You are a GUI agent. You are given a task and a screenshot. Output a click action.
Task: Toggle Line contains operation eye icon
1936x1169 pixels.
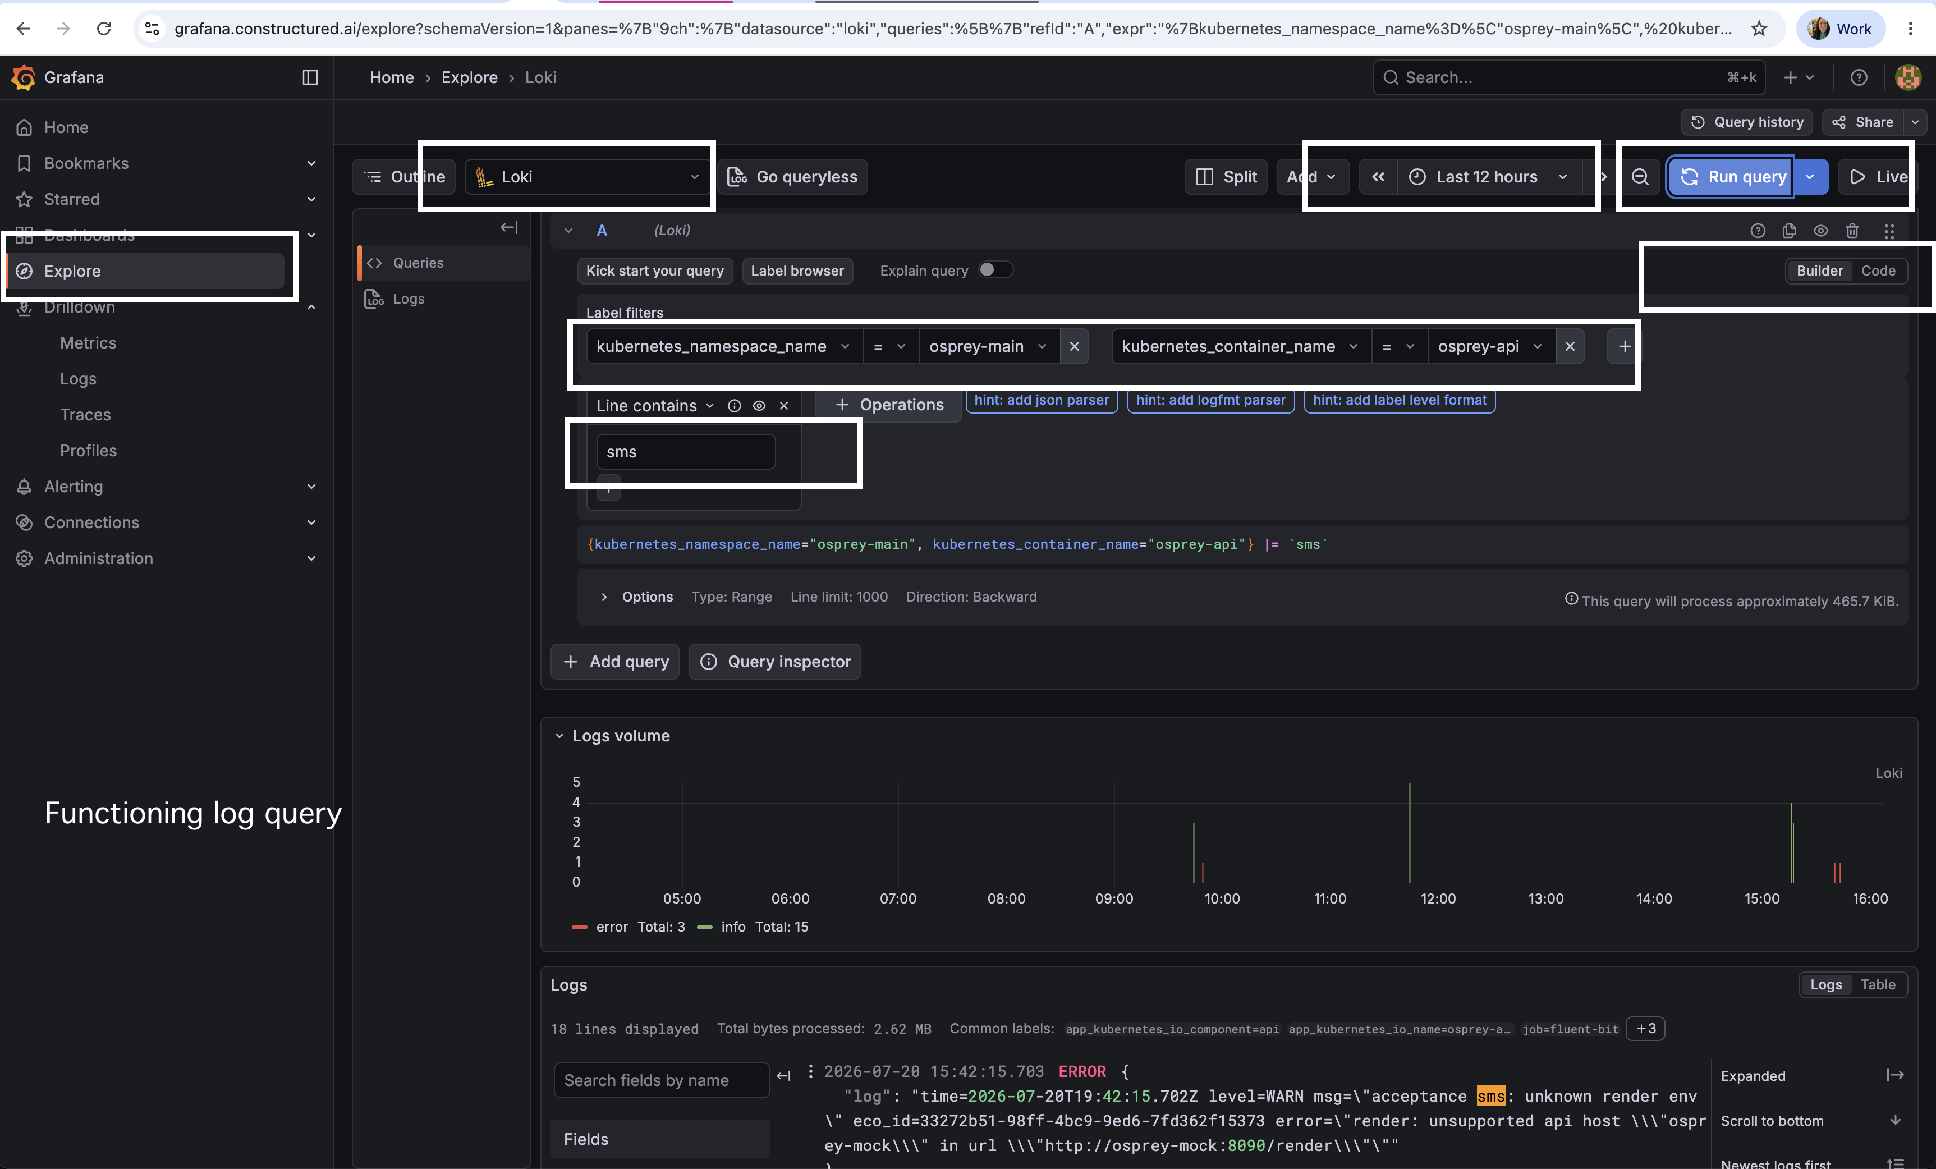coord(759,405)
